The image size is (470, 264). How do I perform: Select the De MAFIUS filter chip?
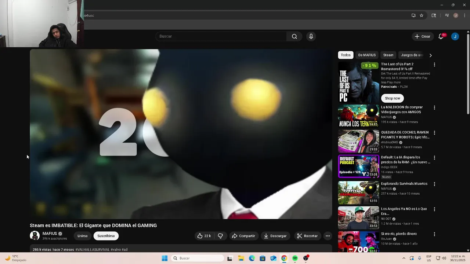[367, 55]
